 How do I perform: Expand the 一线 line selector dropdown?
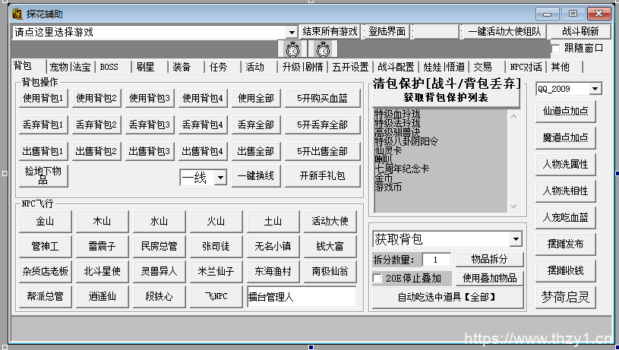(x=221, y=178)
